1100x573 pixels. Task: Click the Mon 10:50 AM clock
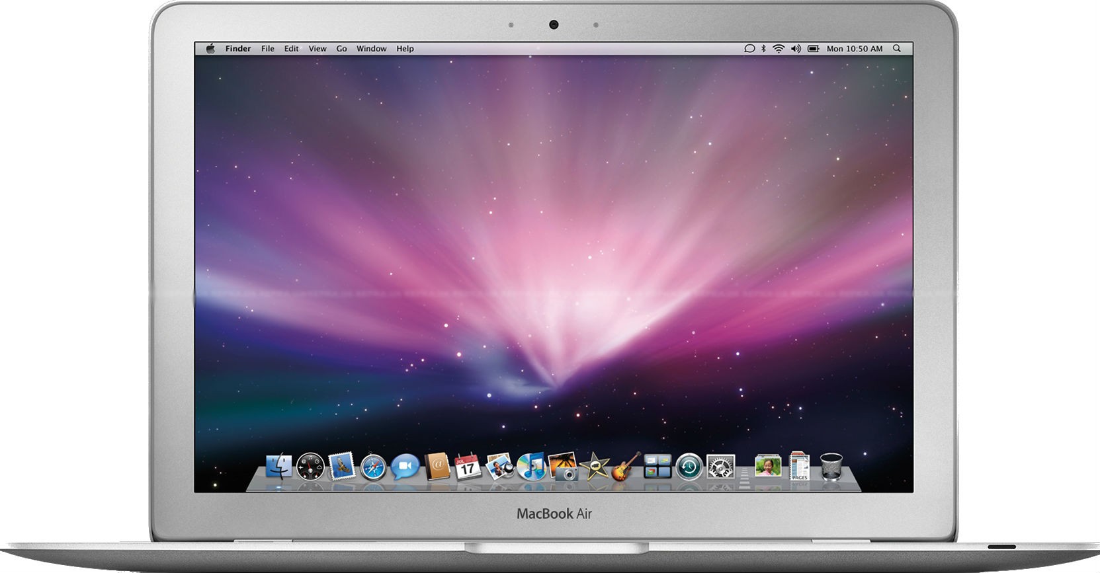coord(854,48)
